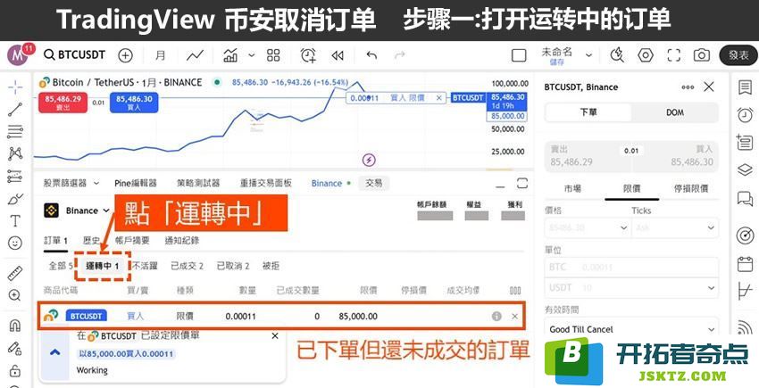This screenshot has height=388, width=759.
Task: Select the crosshair cursor tool
Action: coord(15,87)
